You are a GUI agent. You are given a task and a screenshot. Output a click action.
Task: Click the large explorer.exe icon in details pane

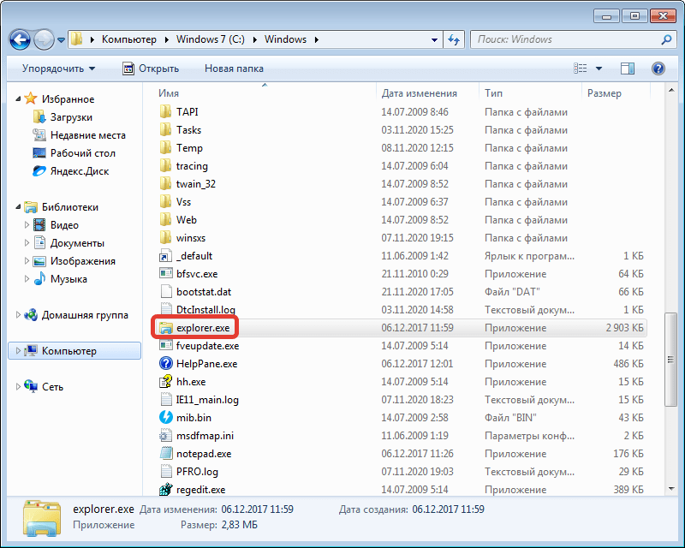41,518
